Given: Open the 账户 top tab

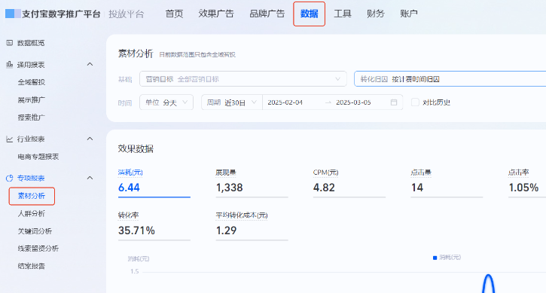Looking at the screenshot, I should [409, 14].
